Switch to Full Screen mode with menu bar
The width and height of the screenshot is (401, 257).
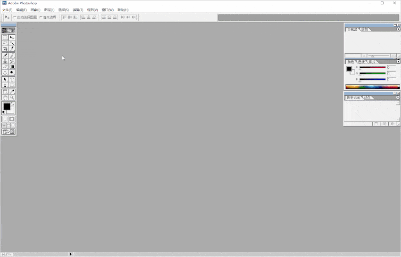click(x=8, y=126)
